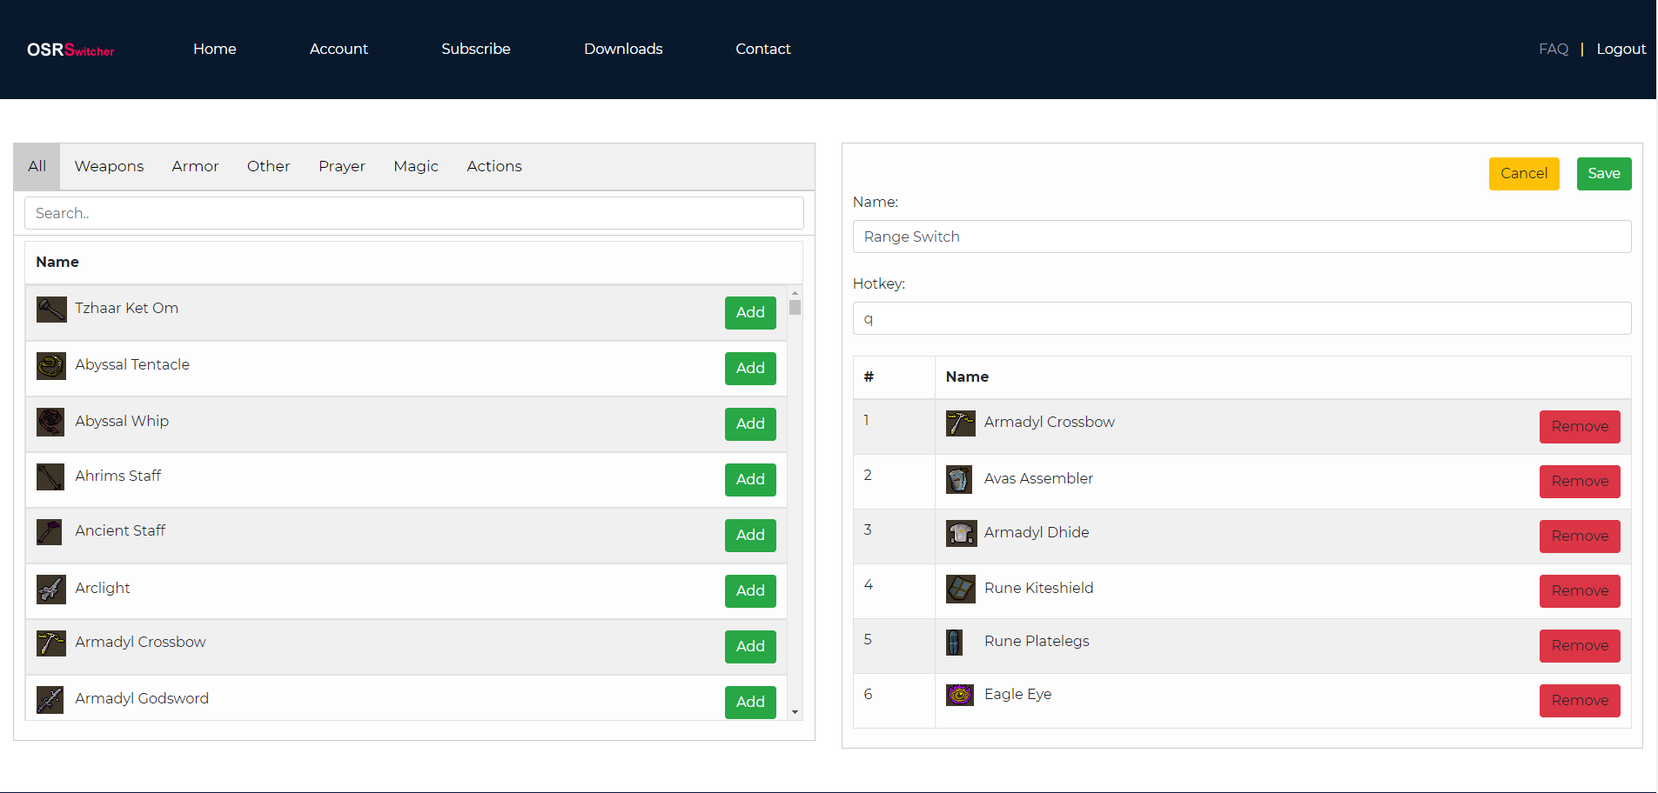The width and height of the screenshot is (1658, 793).
Task: Click the Abyssal Tentacle item icon
Action: pos(51,366)
